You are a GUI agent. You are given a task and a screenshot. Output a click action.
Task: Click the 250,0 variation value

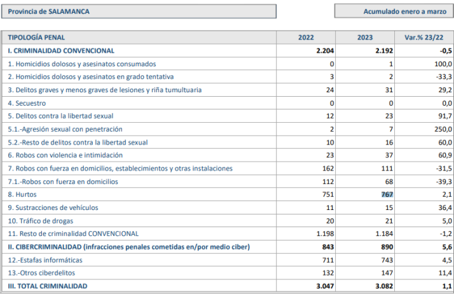tap(441, 129)
